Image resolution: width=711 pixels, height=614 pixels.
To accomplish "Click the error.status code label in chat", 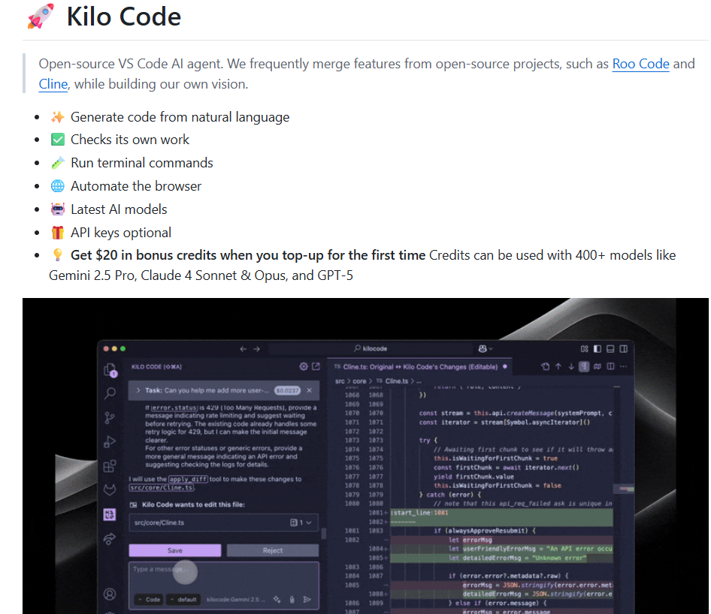I will (174, 408).
